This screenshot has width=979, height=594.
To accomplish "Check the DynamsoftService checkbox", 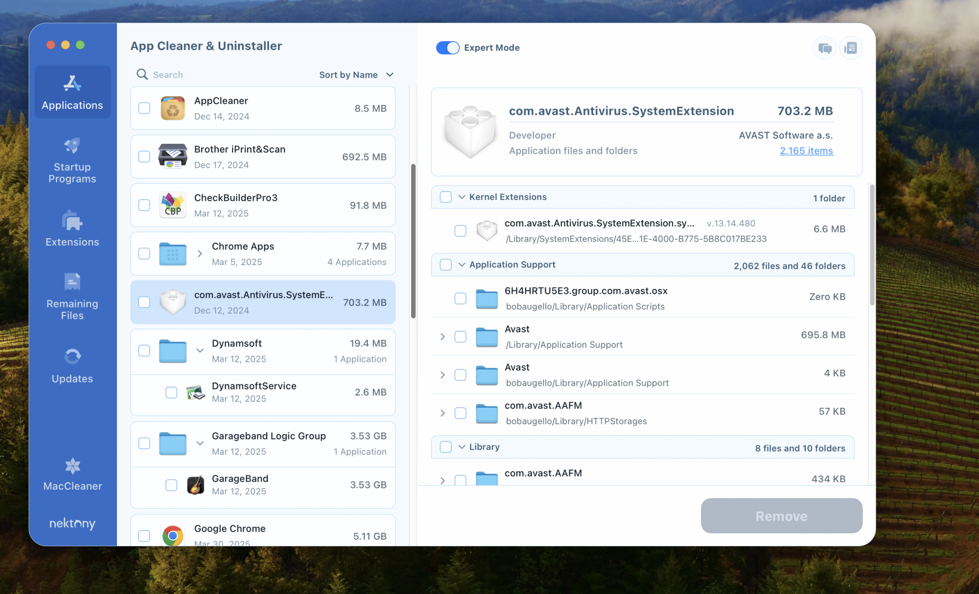I will (171, 393).
